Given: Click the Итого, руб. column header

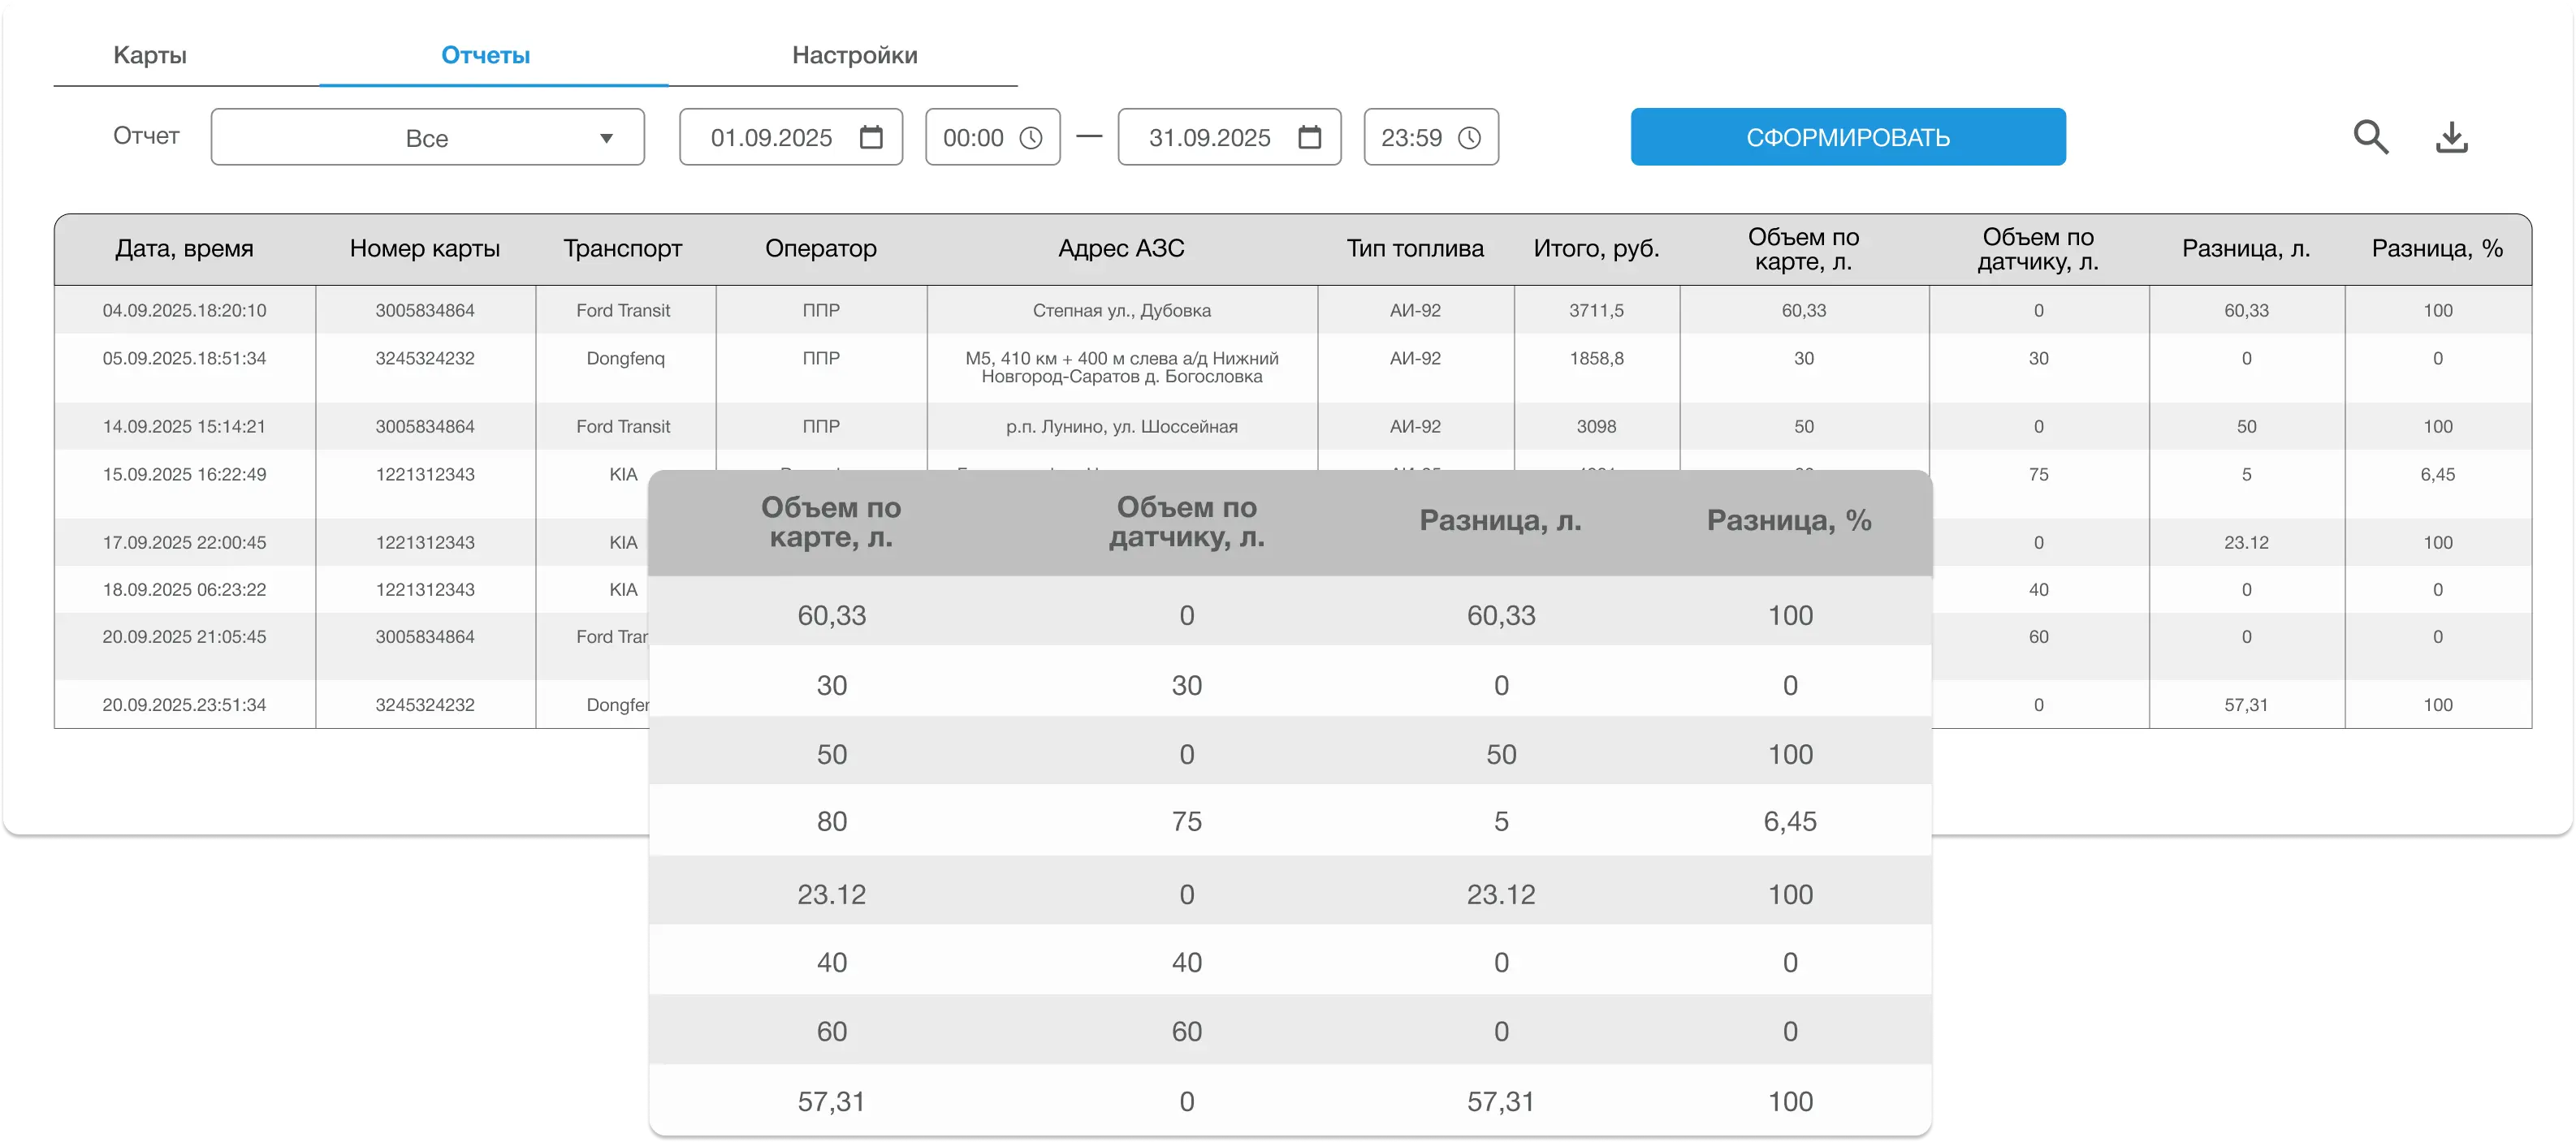Looking at the screenshot, I should coord(1596,249).
